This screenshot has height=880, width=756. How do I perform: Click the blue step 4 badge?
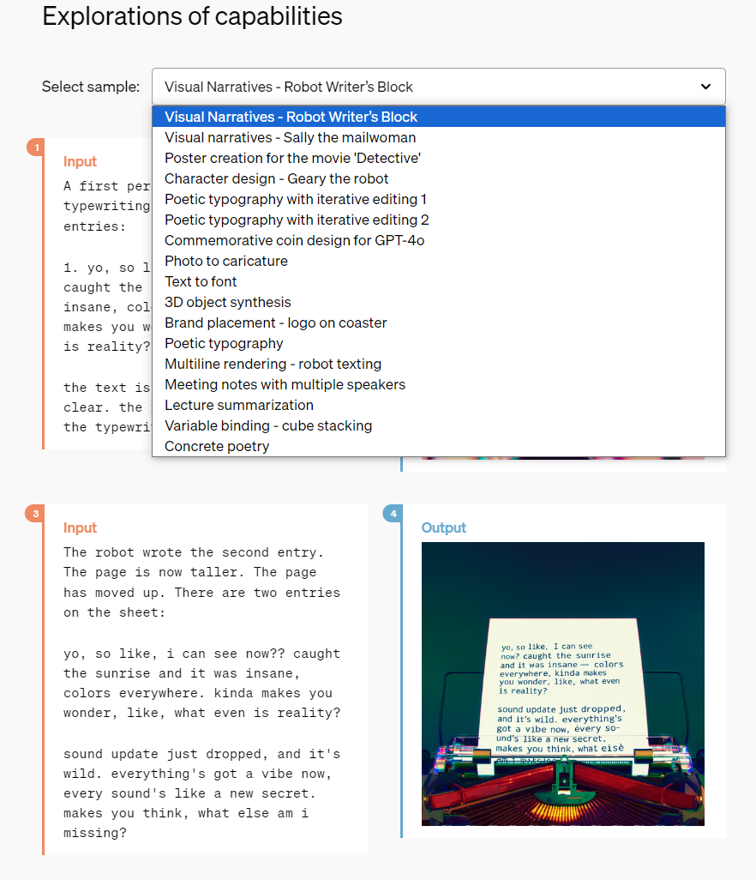[393, 513]
